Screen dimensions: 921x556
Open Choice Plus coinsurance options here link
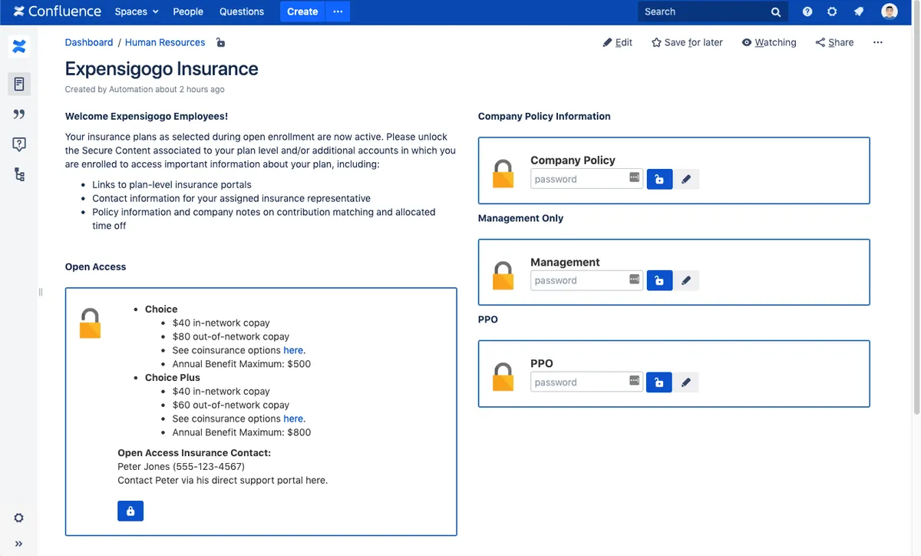[293, 419]
